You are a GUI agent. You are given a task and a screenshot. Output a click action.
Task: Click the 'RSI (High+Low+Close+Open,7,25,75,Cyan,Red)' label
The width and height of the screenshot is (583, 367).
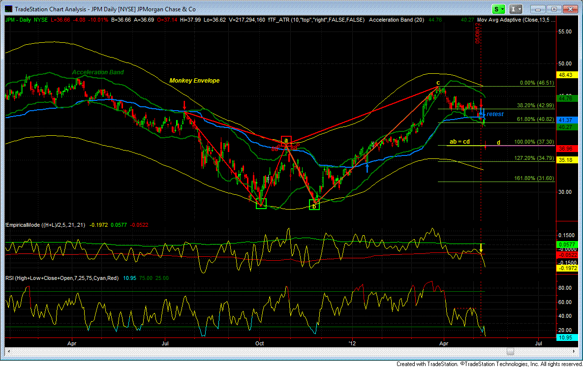tap(62, 278)
